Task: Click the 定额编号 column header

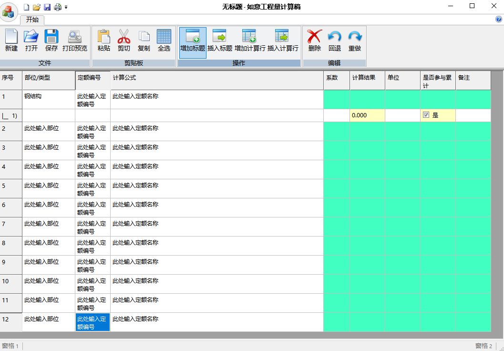Action: click(x=93, y=80)
